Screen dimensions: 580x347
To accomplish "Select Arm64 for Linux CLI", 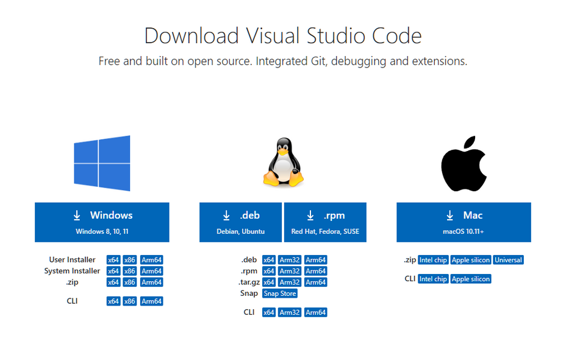I will coord(315,312).
